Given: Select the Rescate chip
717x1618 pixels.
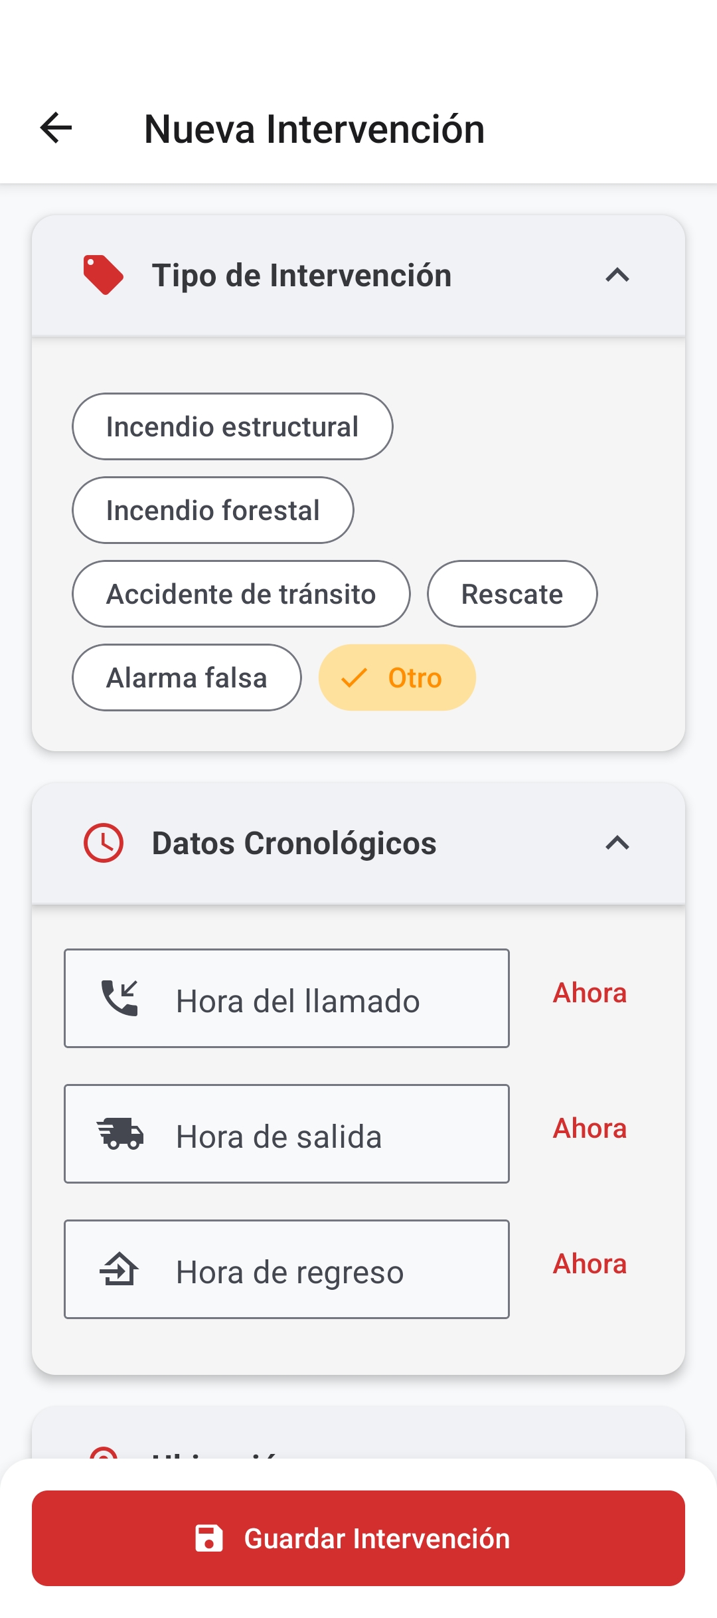Looking at the screenshot, I should click(512, 594).
